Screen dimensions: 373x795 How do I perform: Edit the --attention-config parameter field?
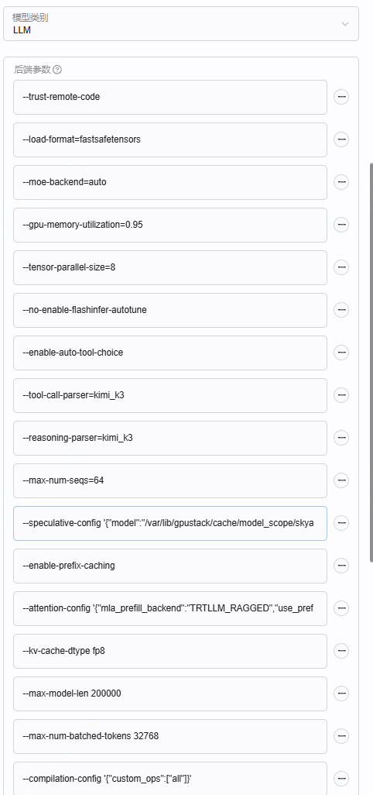point(170,608)
